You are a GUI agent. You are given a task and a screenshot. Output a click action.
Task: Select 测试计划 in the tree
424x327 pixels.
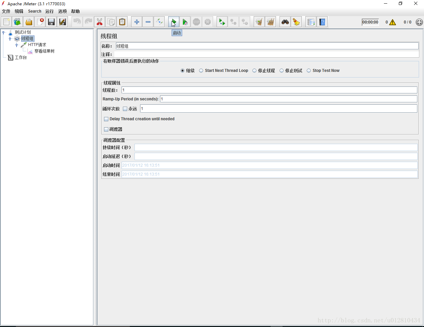pos(23,32)
